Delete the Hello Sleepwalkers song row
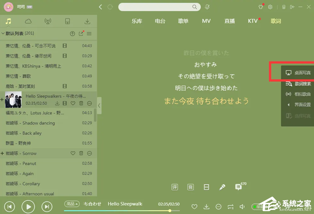The height and width of the screenshot is (214, 314). point(81,103)
